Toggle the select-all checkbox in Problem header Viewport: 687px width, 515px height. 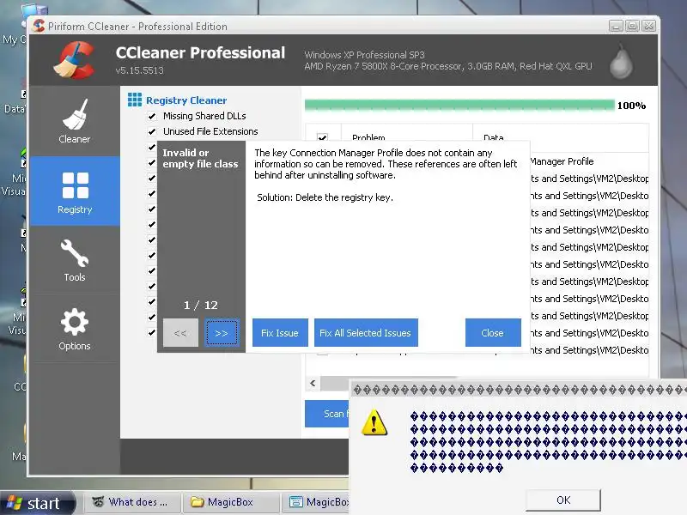323,137
